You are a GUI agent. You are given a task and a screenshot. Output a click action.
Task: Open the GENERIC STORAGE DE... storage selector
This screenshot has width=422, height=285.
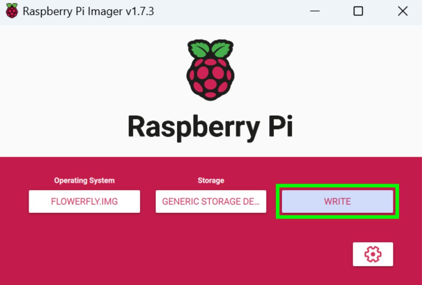point(211,201)
